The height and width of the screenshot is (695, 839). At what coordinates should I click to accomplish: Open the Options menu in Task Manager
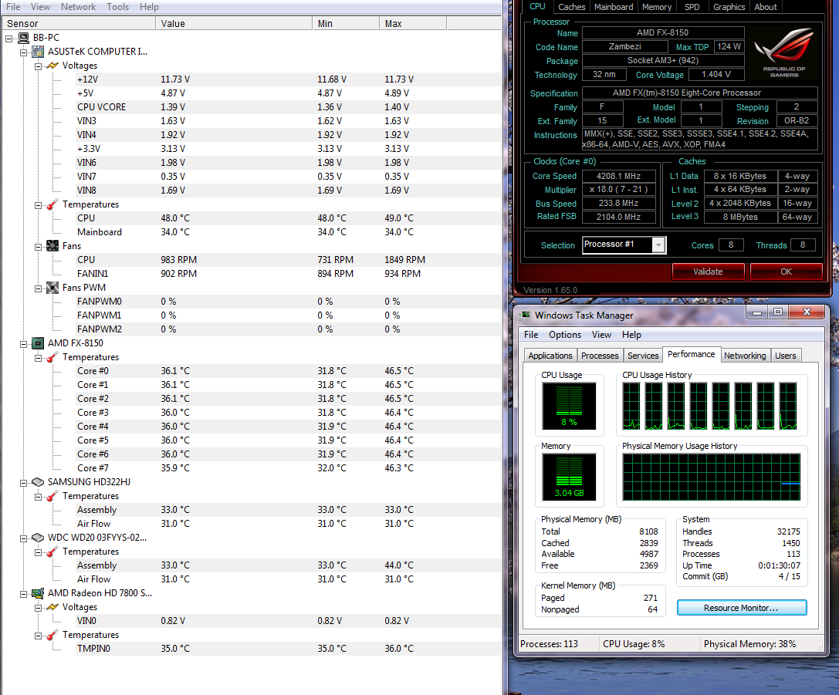point(564,335)
